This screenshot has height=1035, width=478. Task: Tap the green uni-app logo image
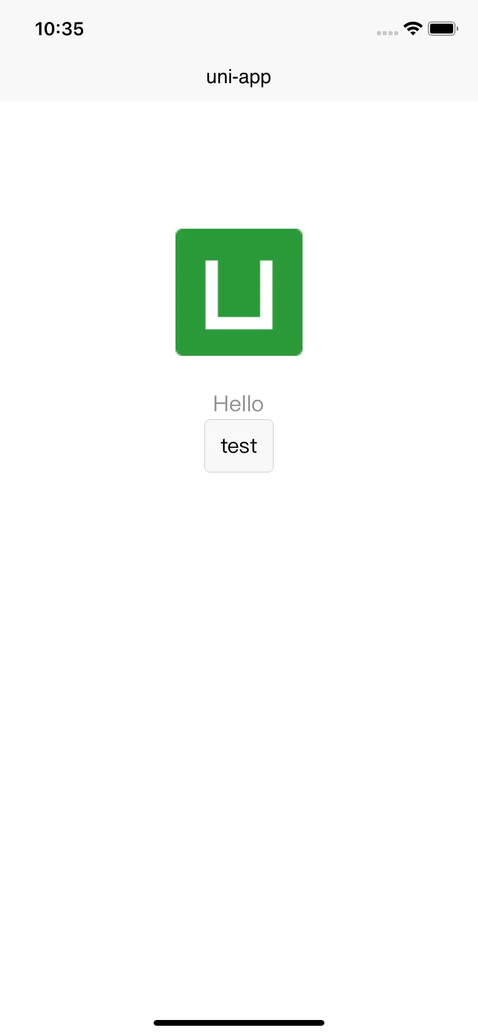pyautogui.click(x=239, y=292)
